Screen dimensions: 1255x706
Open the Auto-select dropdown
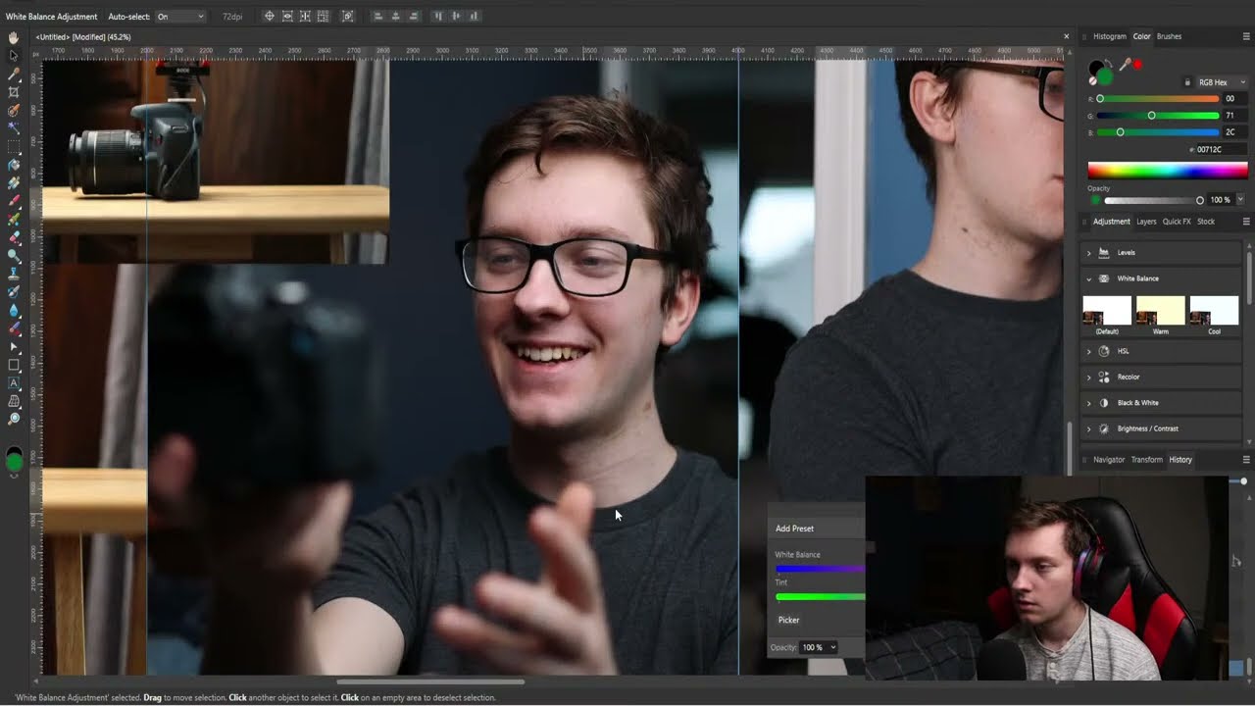coord(180,17)
